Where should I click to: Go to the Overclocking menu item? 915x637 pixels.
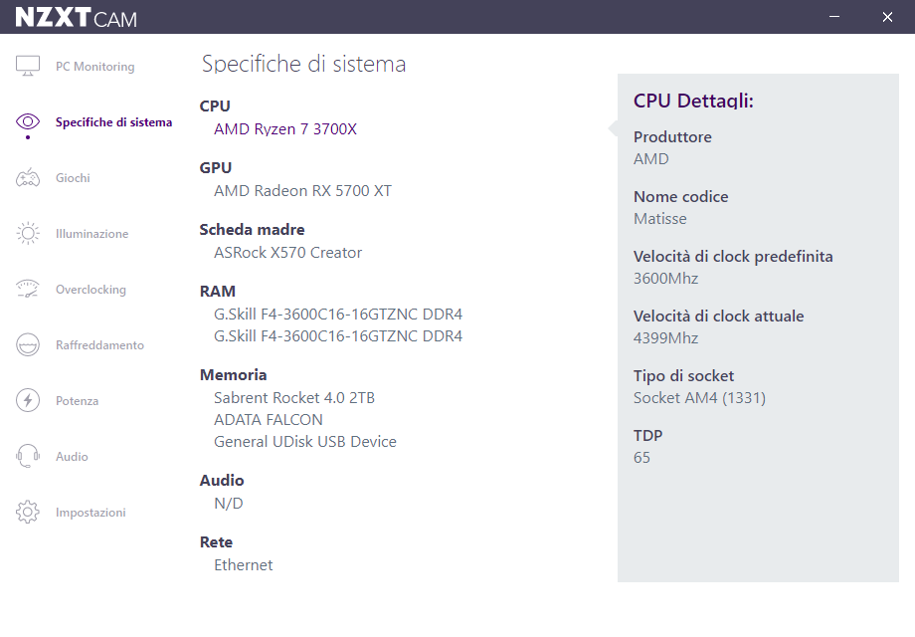tap(91, 290)
